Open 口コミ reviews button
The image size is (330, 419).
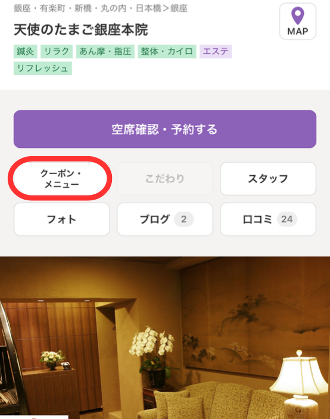[x=268, y=219]
